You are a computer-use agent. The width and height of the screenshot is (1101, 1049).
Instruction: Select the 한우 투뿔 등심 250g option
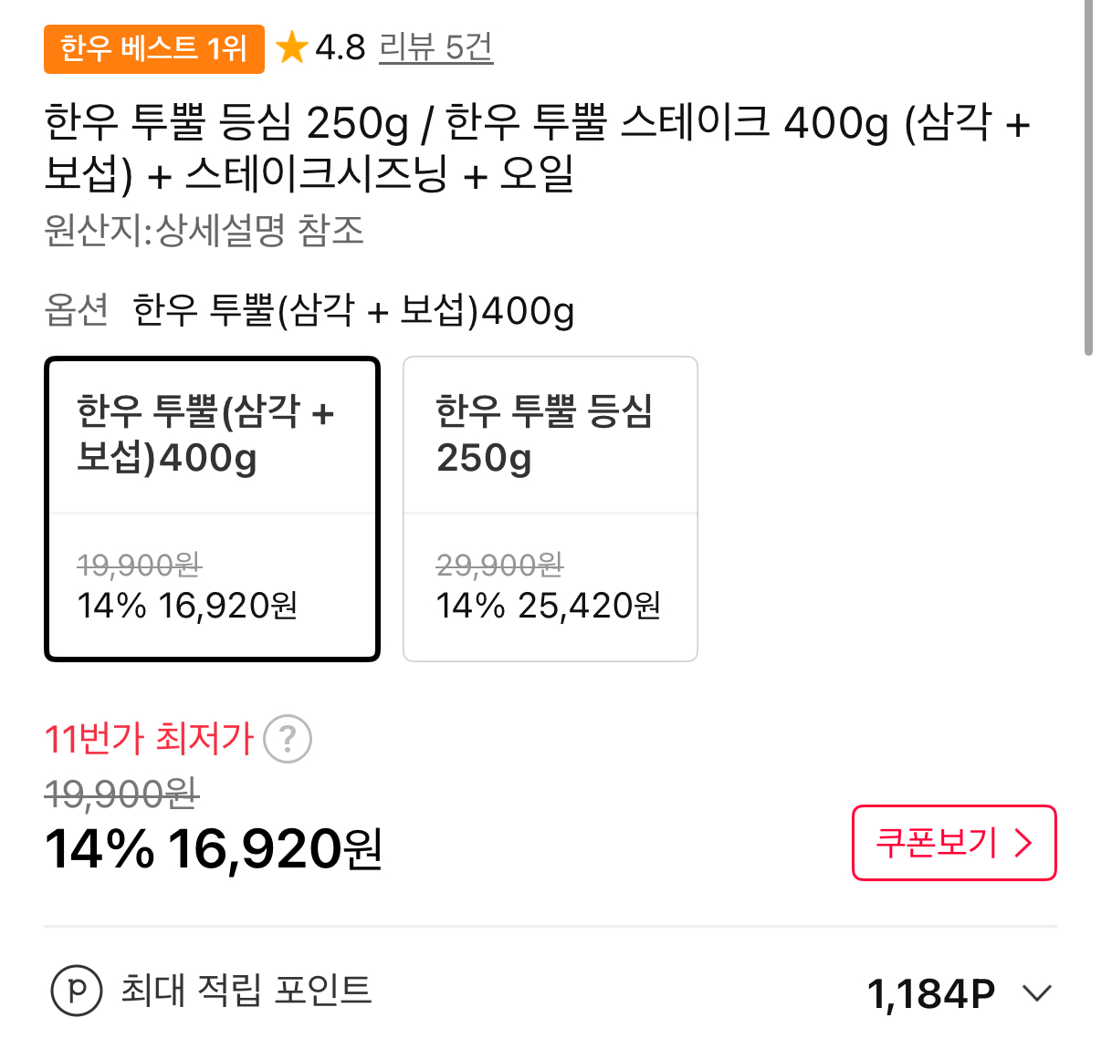pyautogui.click(x=550, y=508)
